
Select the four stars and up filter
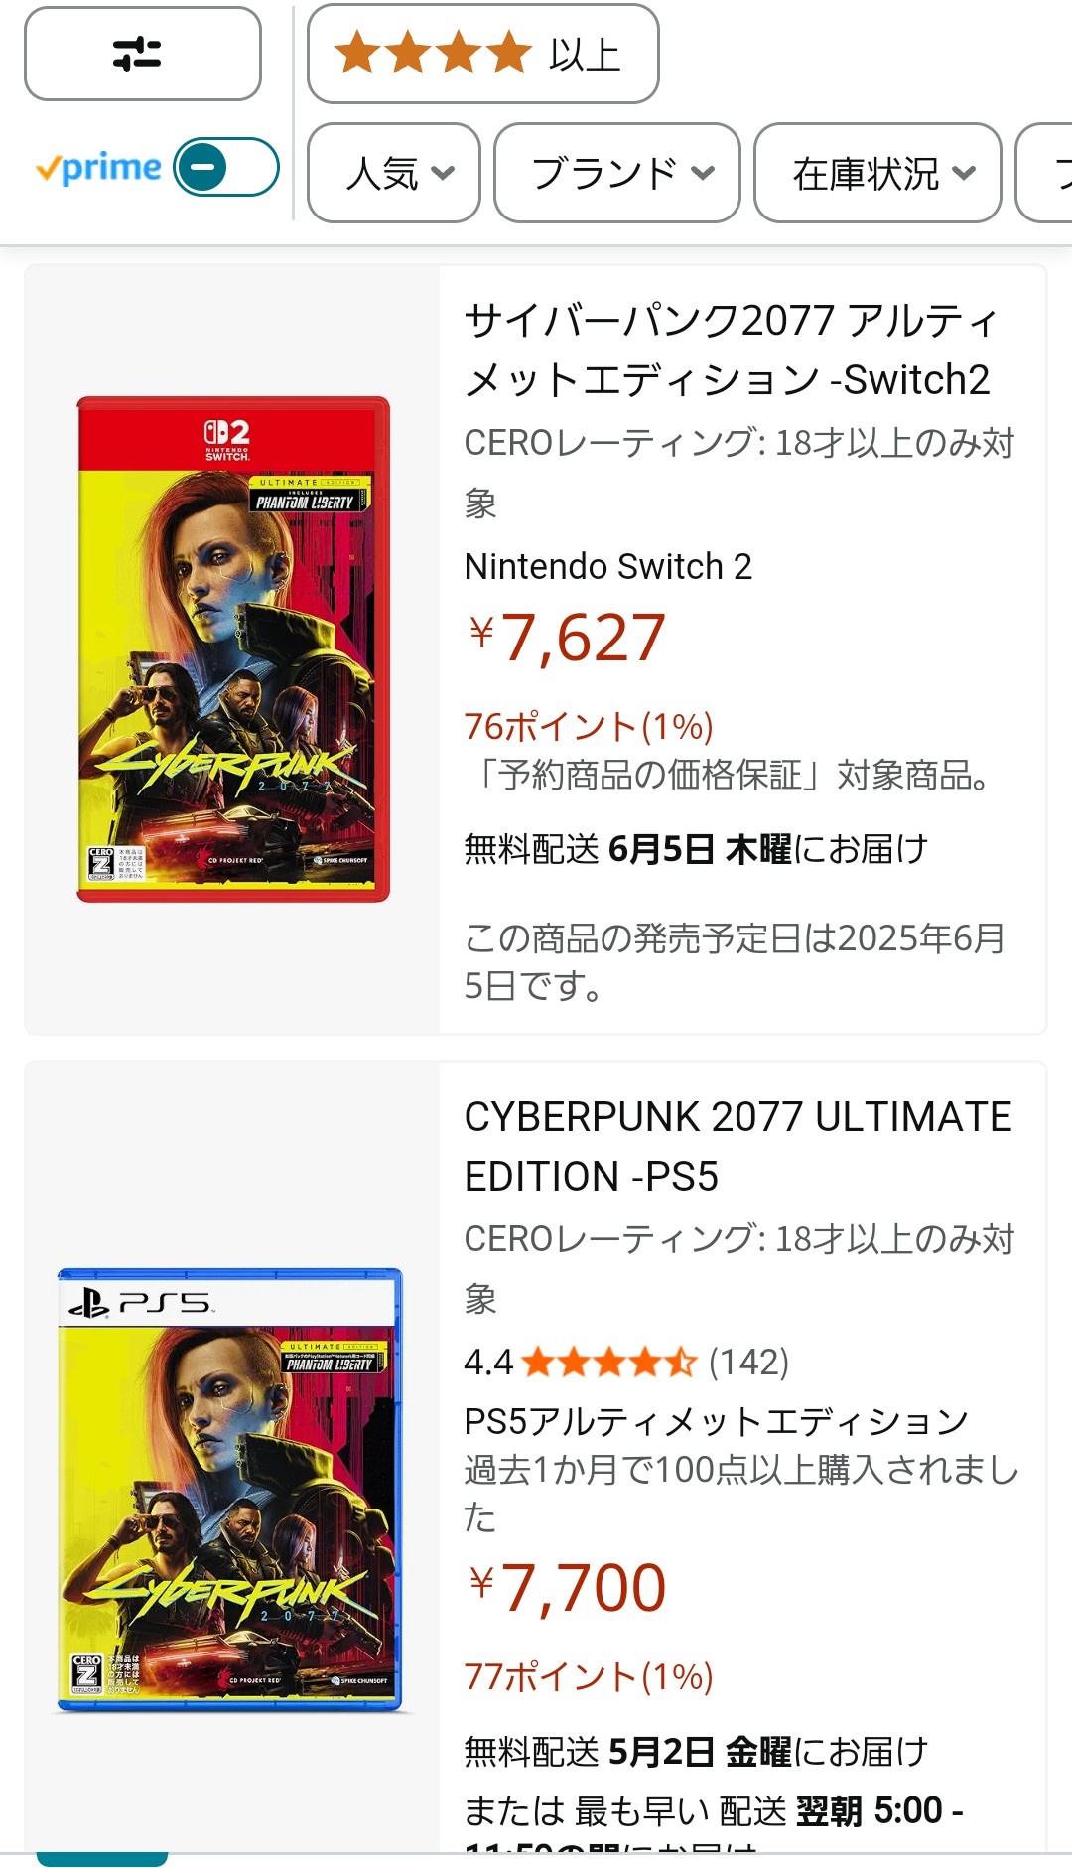[483, 54]
